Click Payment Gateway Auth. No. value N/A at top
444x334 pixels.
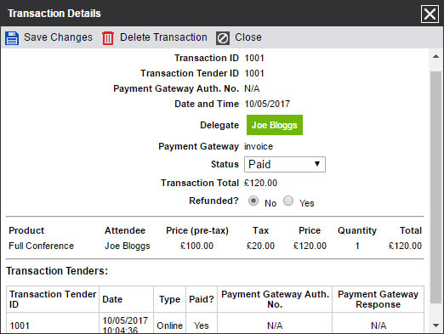tap(252, 88)
